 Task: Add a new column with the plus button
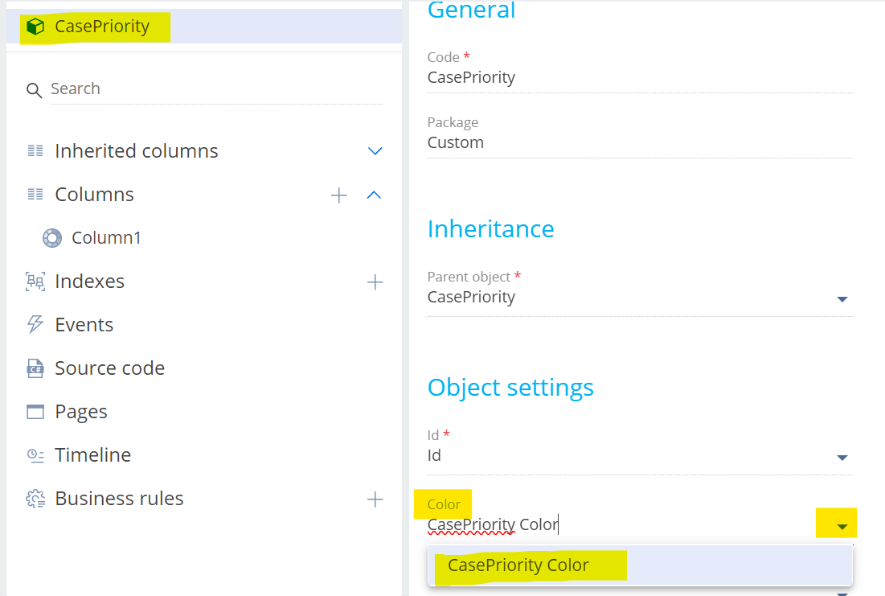(339, 195)
